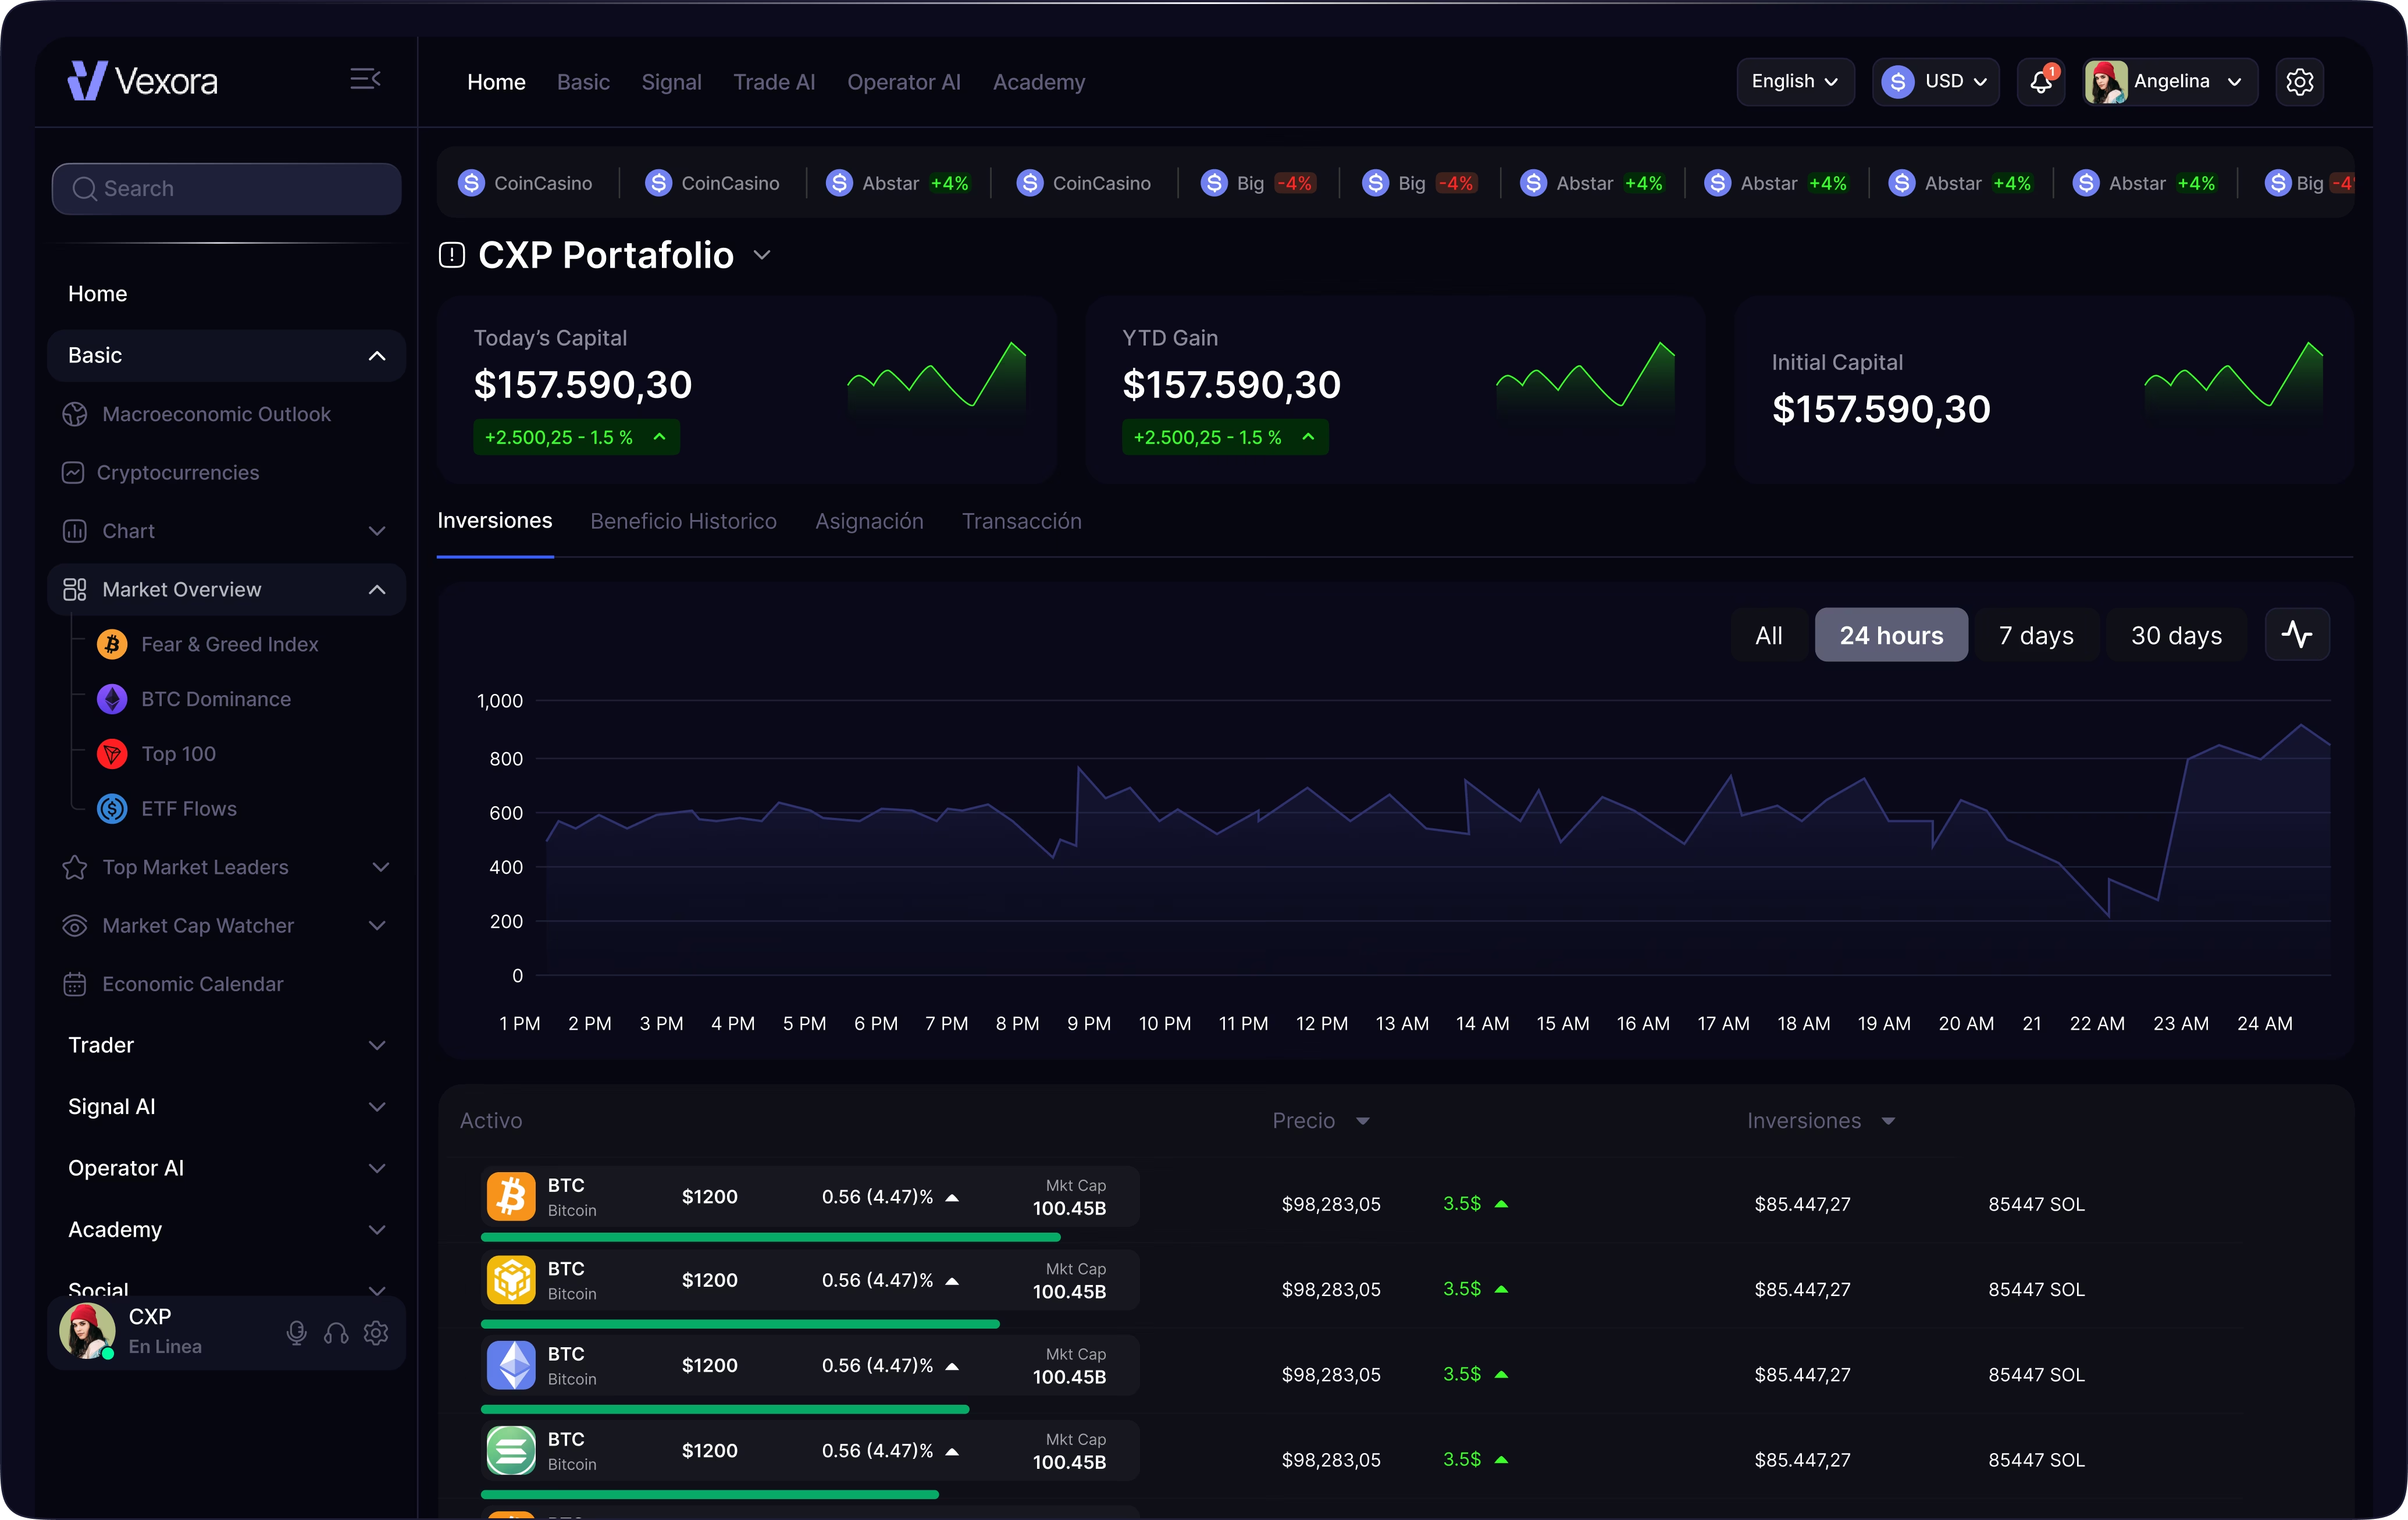Open the Trade AI top menu
Image resolution: width=2408 pixels, height=1520 pixels.
774,82
